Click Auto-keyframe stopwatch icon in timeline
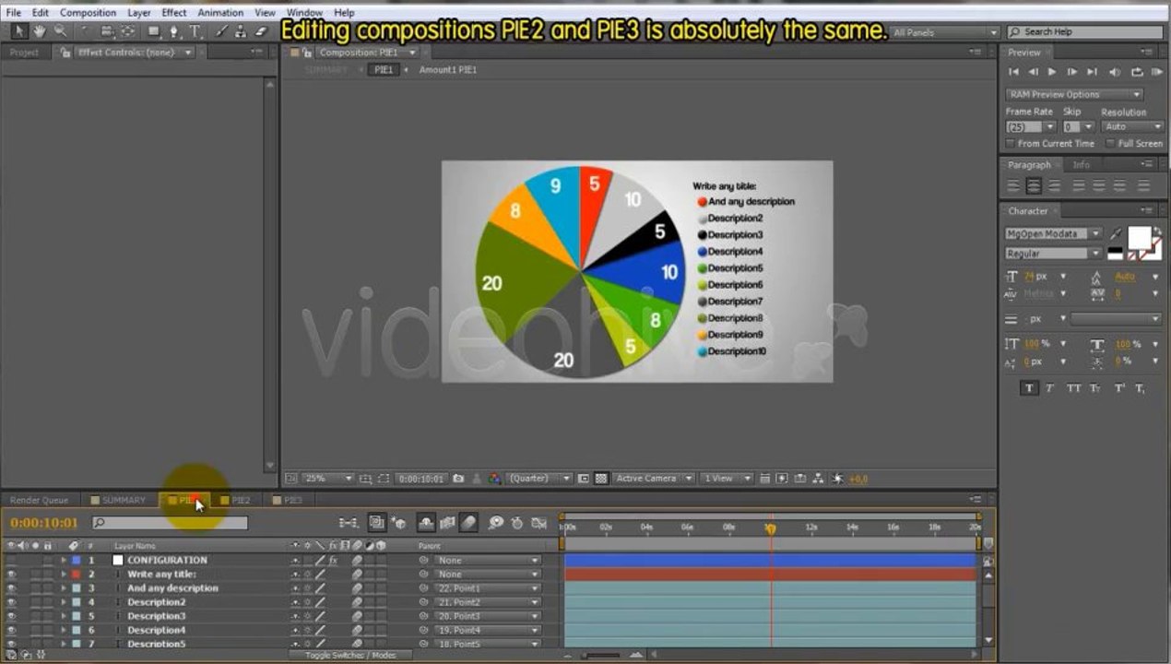This screenshot has width=1171, height=664. pos(517,523)
